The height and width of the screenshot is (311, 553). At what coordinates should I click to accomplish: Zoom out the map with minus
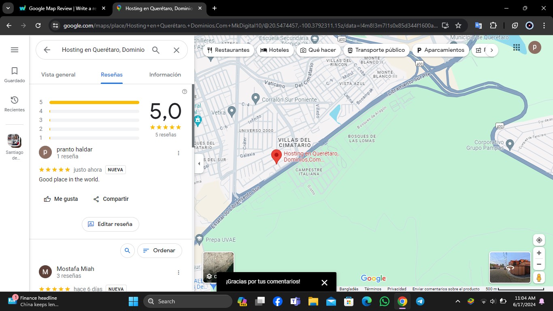tap(539, 264)
